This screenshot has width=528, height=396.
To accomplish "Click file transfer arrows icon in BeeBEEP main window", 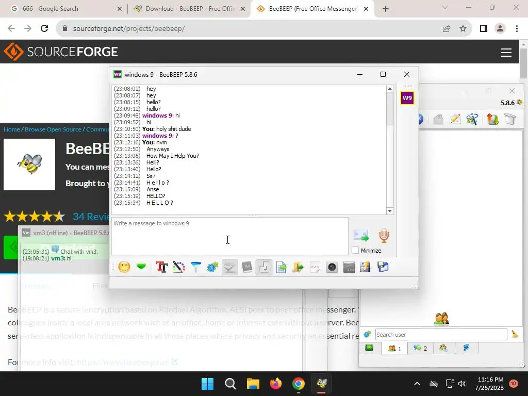I will 492,119.
